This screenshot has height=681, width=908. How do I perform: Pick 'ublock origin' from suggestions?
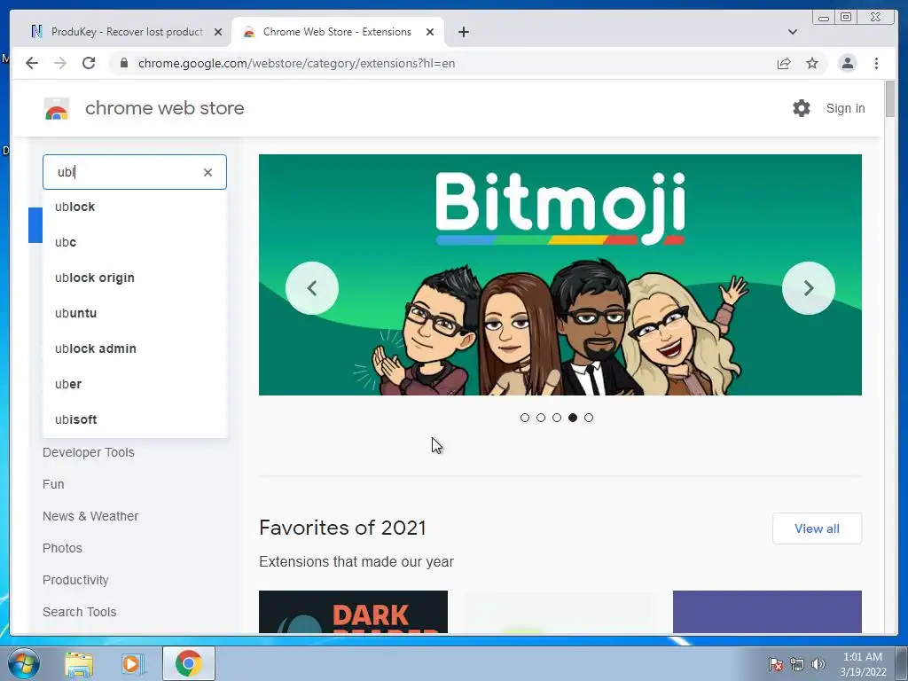pyautogui.click(x=135, y=278)
